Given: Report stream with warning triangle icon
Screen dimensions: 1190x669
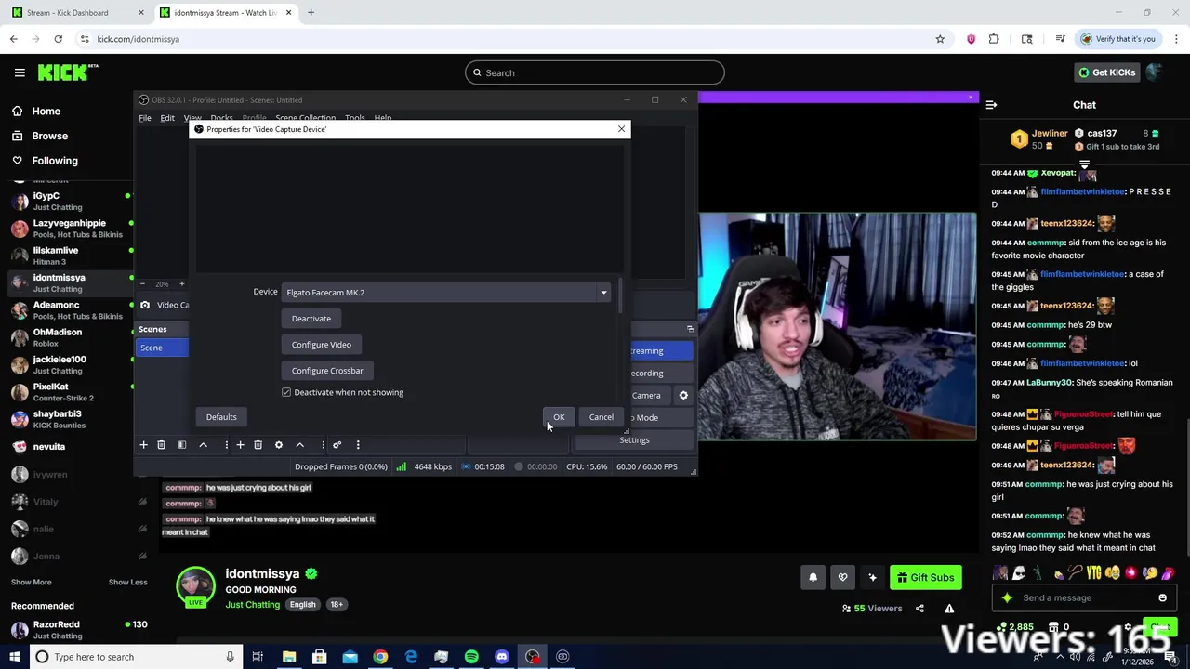Looking at the screenshot, I should coord(949,609).
